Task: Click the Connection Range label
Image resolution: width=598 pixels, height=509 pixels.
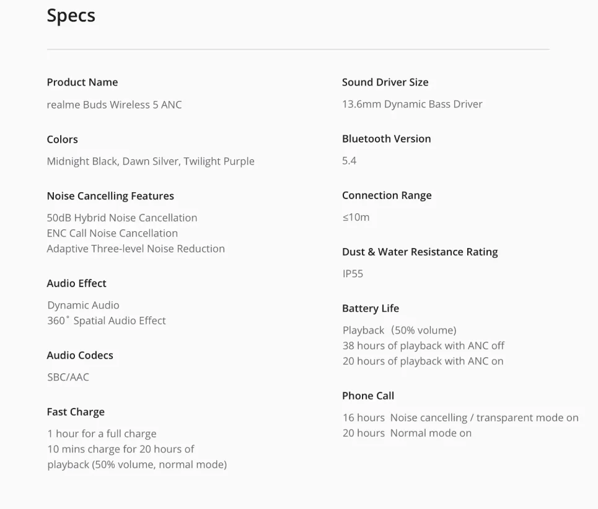Action: click(x=387, y=195)
